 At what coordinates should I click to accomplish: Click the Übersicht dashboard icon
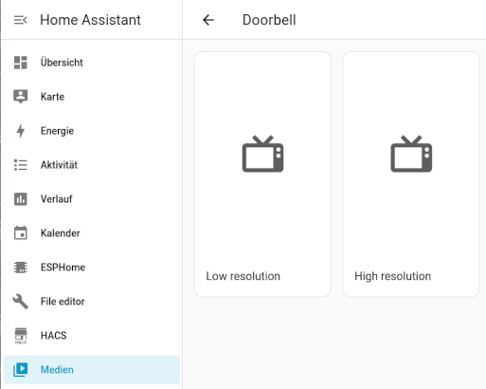(21, 63)
